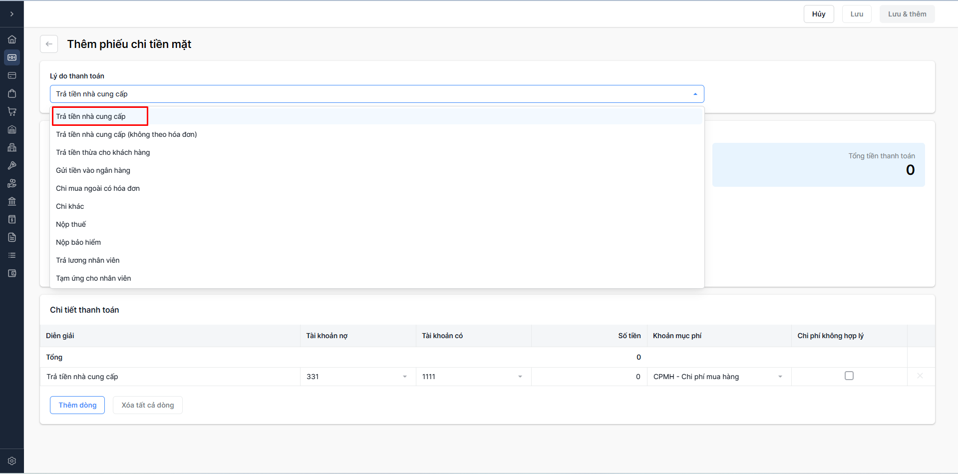Open Tài khoản nợ 331 dropdown

[357, 377]
